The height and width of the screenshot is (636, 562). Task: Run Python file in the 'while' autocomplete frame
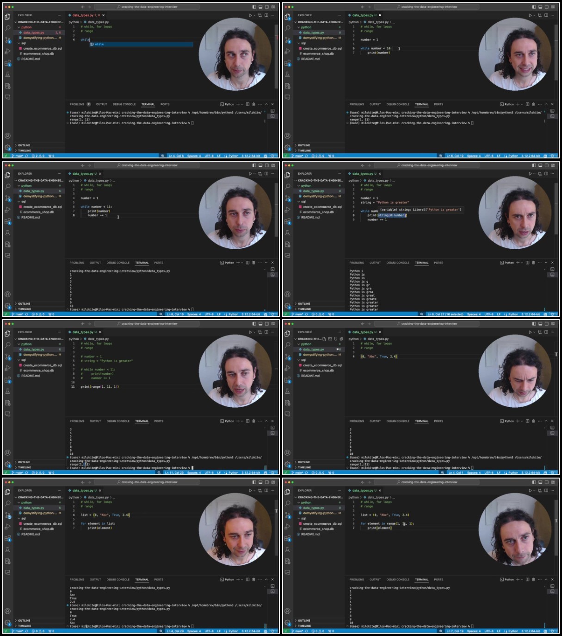pos(250,15)
